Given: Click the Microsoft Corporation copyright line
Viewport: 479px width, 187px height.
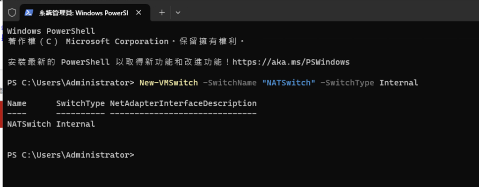Looking at the screenshot, I should [x=126, y=41].
